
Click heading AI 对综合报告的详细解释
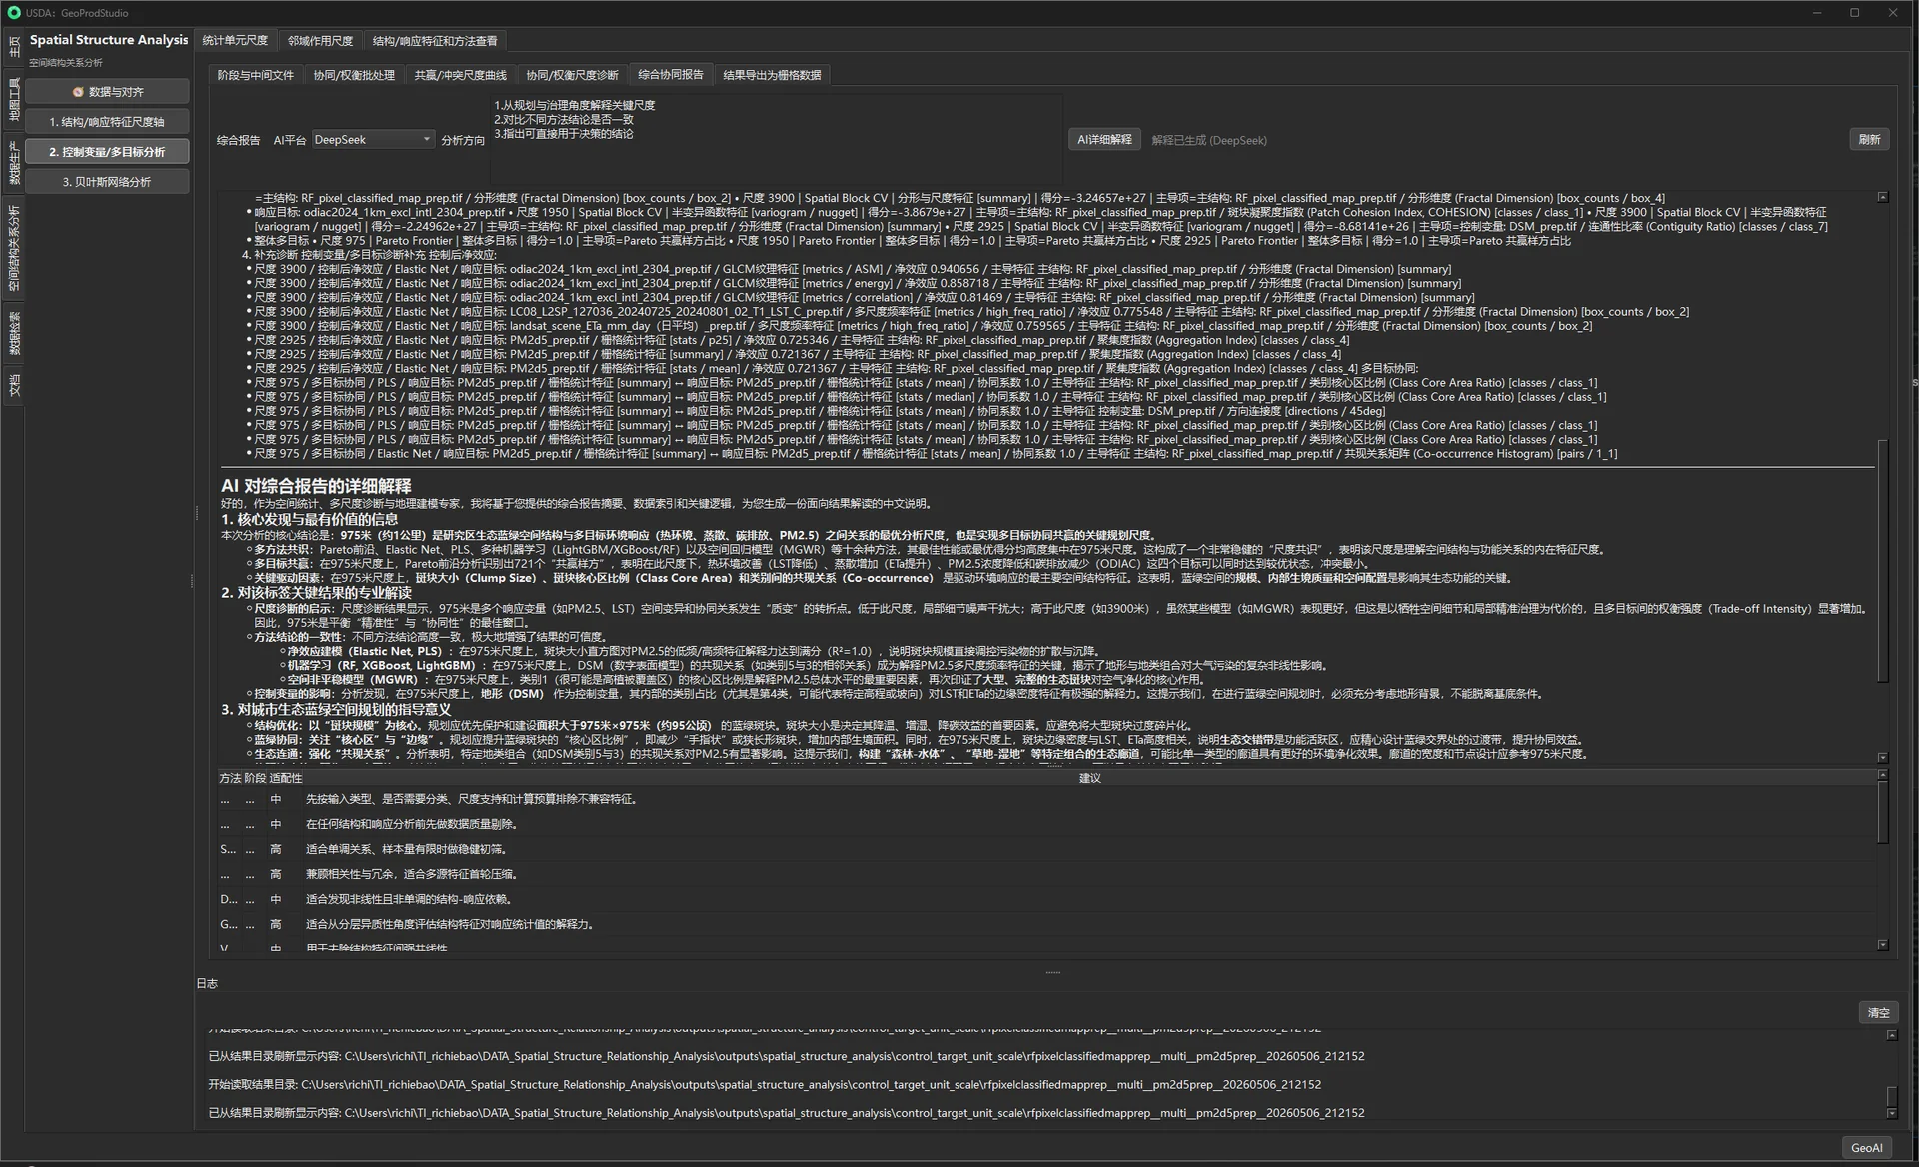pyautogui.click(x=316, y=486)
